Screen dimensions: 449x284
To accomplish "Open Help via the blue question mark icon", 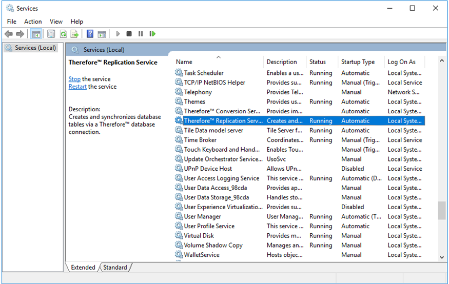I will pos(90,34).
